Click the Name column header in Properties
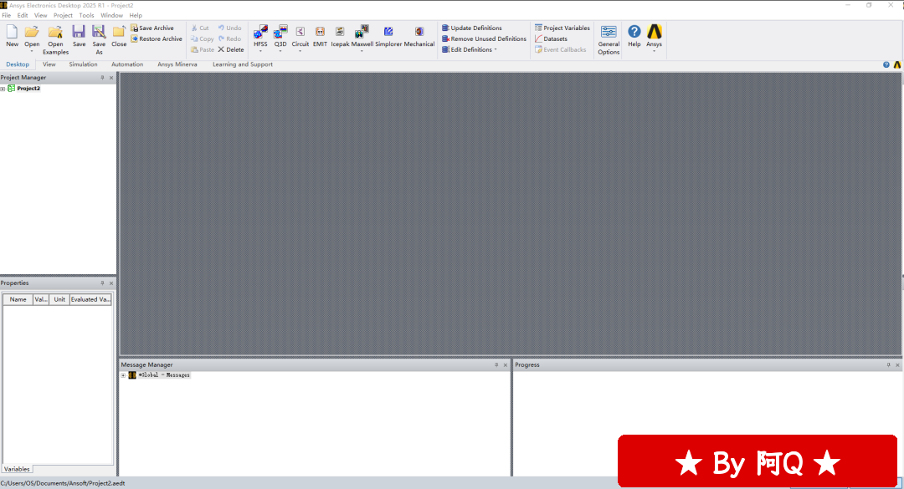Screen dimensions: 904x489 (x=18, y=299)
